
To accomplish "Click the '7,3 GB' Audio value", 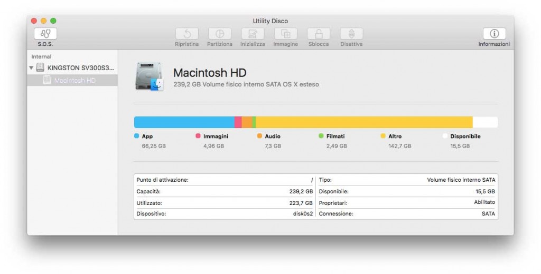I will 273,146.
